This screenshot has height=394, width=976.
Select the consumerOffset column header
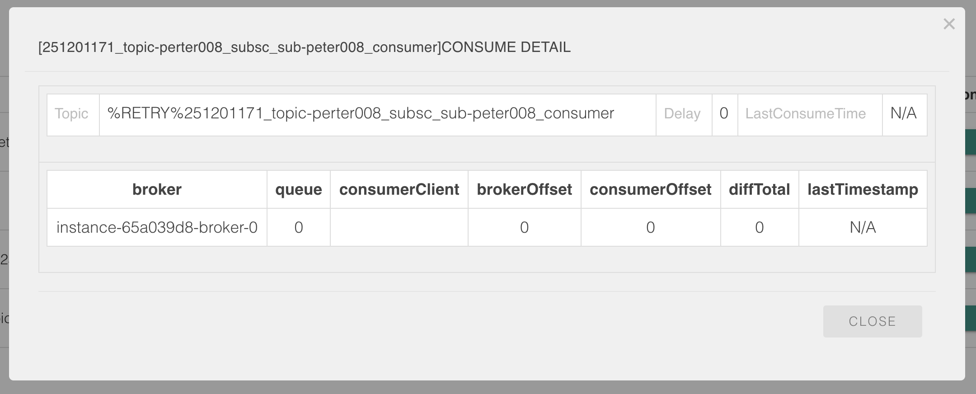650,189
